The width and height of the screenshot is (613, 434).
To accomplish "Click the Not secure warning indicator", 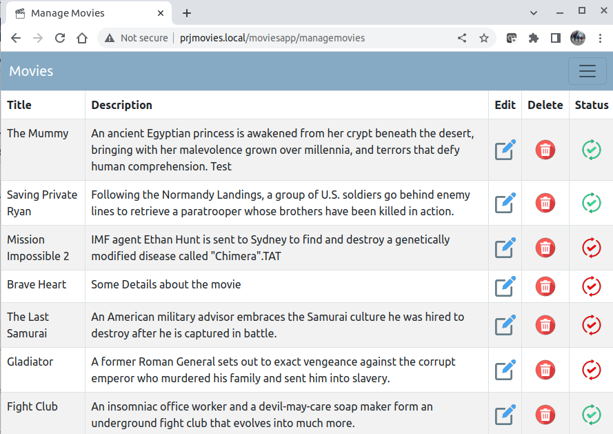I will click(137, 38).
